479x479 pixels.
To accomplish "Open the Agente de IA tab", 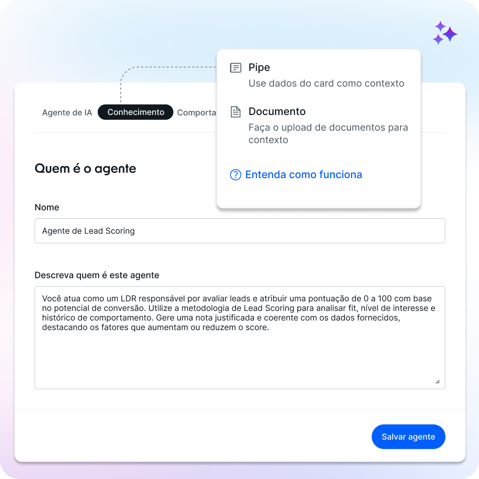I will coord(67,113).
